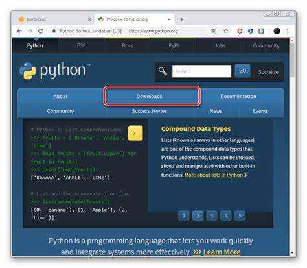Reload the page with refresh icon

(41, 31)
